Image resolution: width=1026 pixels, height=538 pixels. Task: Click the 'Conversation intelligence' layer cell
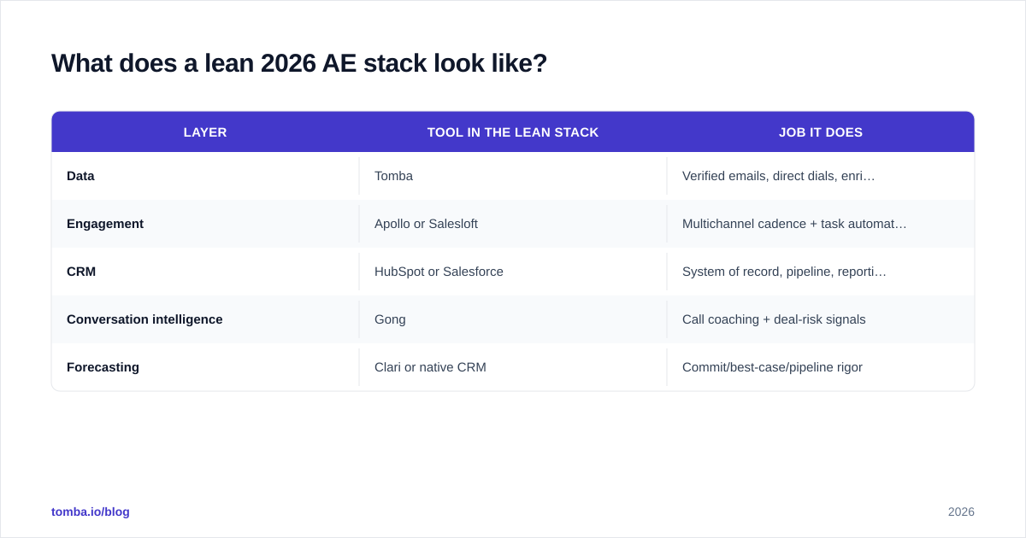pos(205,319)
